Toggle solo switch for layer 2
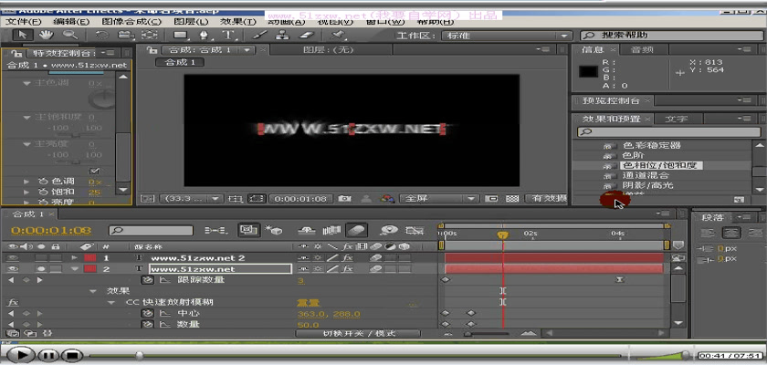Viewport: 767px width, 365px height. pos(42,269)
